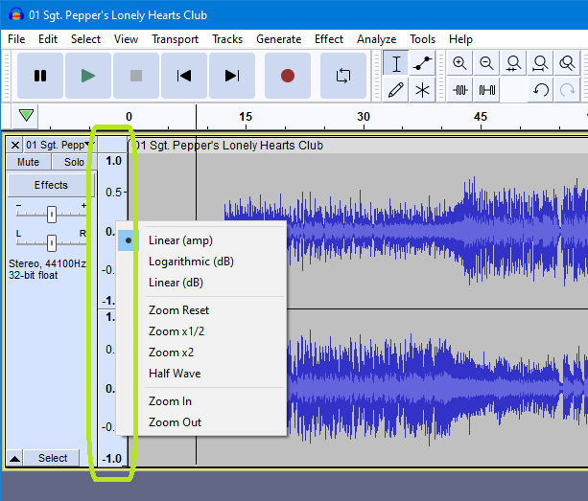Select the Multi-tool asterisk icon
Screen dimensions: 588x501
[x=422, y=90]
